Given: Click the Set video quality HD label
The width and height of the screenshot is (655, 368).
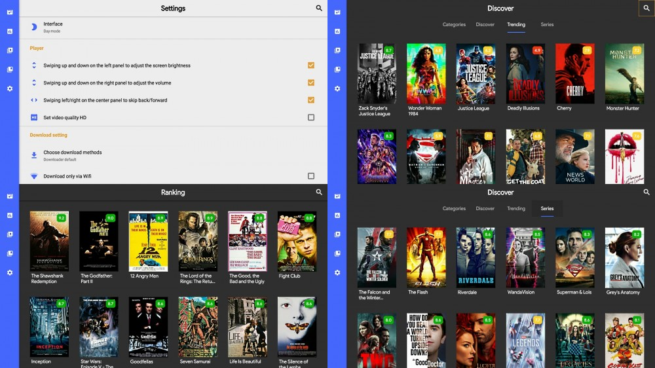Looking at the screenshot, I should click(x=65, y=117).
